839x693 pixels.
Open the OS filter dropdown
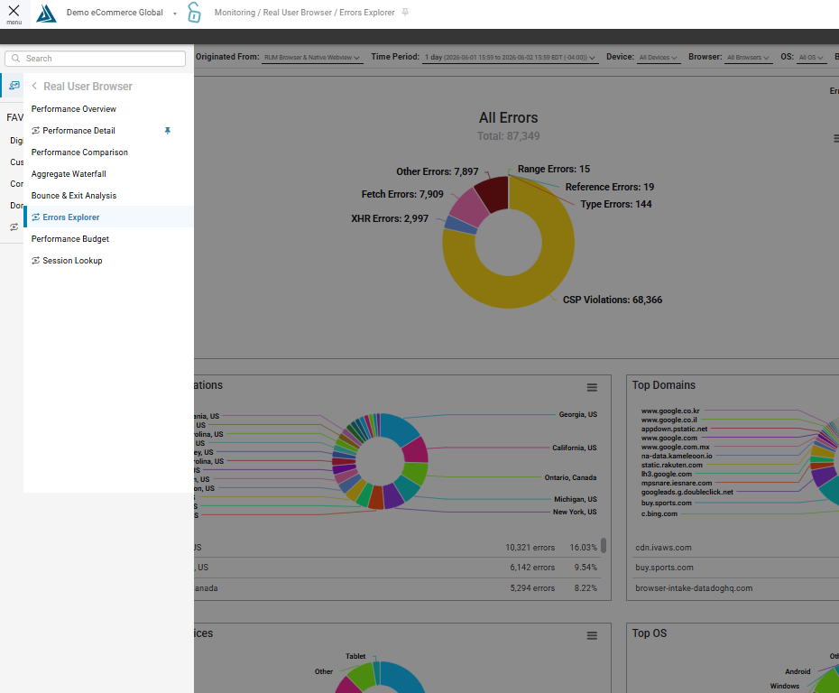811,58
